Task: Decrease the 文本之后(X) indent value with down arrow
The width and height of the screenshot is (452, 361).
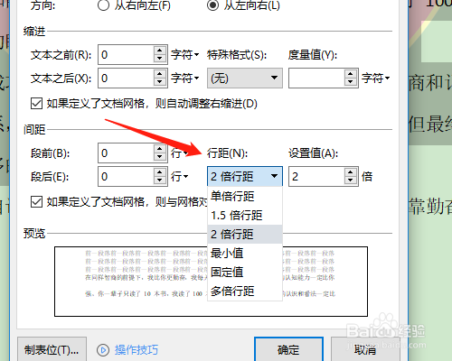Action: [160, 82]
